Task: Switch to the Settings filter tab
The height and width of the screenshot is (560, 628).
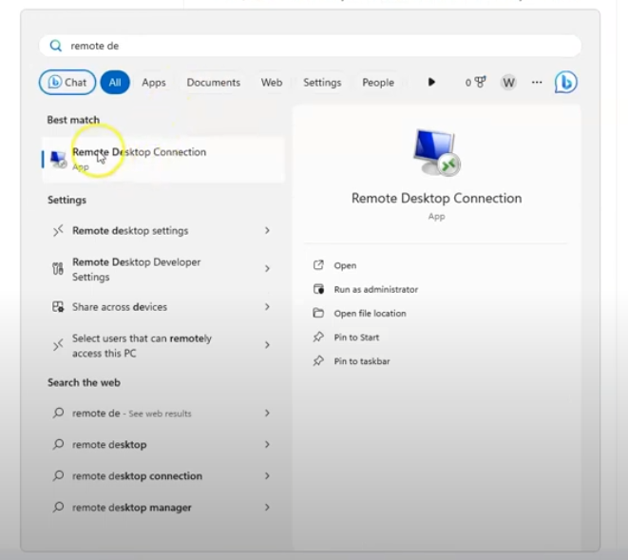Action: coord(322,82)
